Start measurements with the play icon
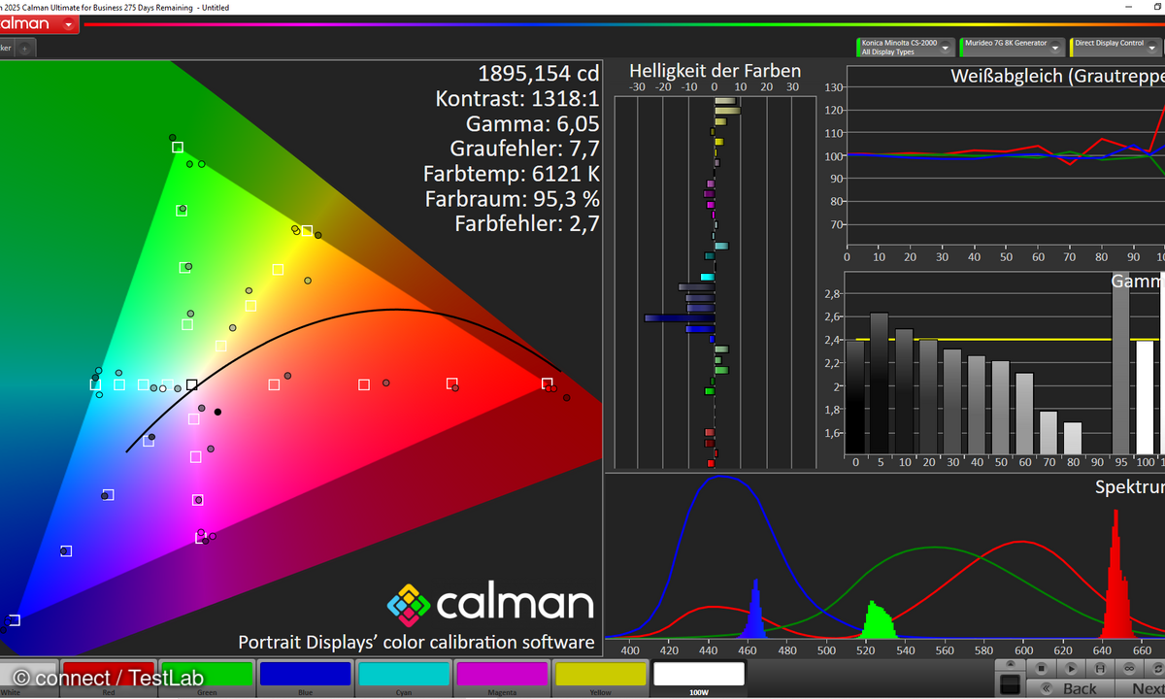The image size is (1165, 699). coord(1071,668)
